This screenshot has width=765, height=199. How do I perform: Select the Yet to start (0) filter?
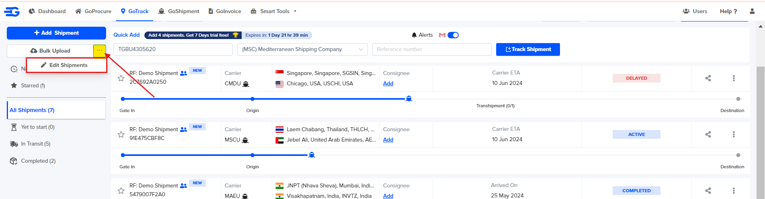(x=33, y=127)
